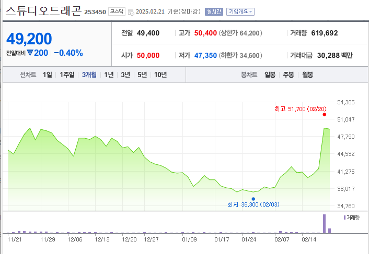Image resolution: width=369 pixels, height=254 pixels.
Task: Click the 실시간 button
Action: click(214, 12)
